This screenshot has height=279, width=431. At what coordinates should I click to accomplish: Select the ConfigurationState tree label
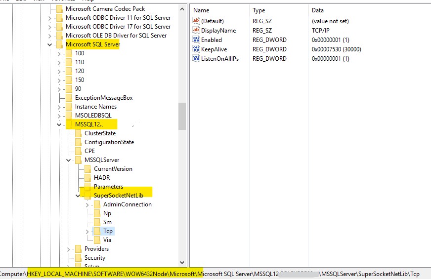click(109, 142)
